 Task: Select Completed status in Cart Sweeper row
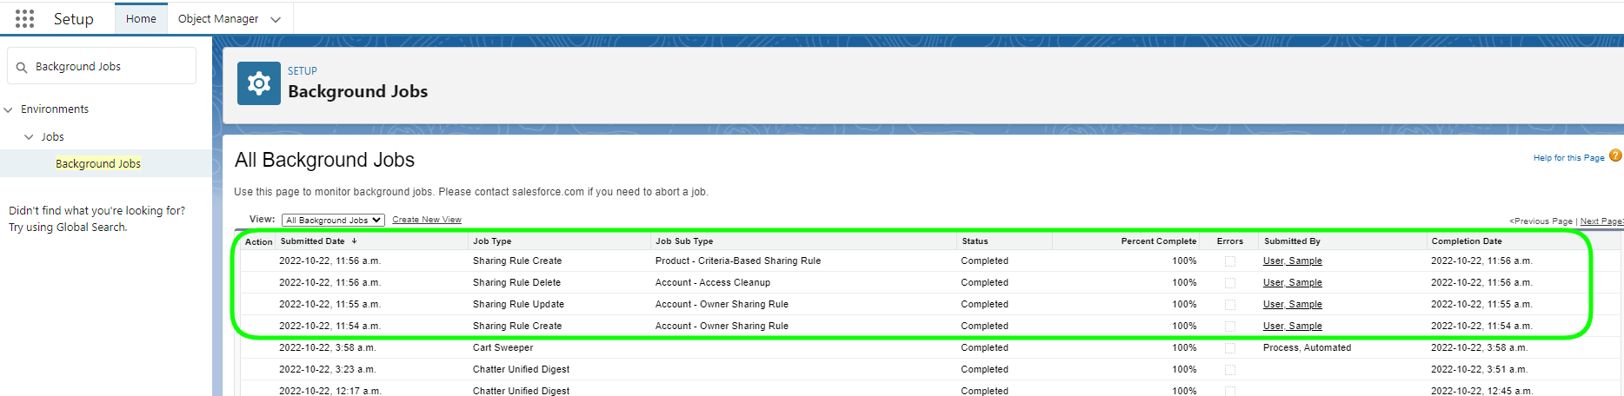pos(984,348)
